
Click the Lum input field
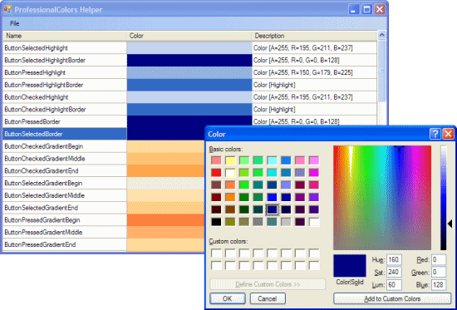(394, 285)
